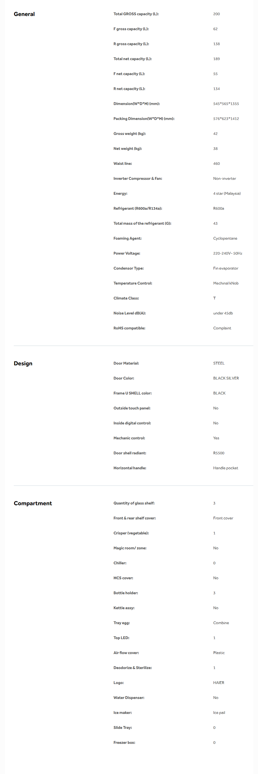Screen dimensions: 258x774
Task: Click the General section heading
Action: [24, 14]
